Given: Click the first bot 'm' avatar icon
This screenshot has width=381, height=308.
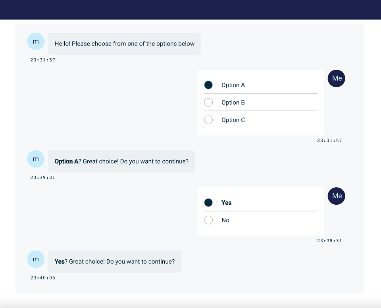Looking at the screenshot, I should [36, 42].
